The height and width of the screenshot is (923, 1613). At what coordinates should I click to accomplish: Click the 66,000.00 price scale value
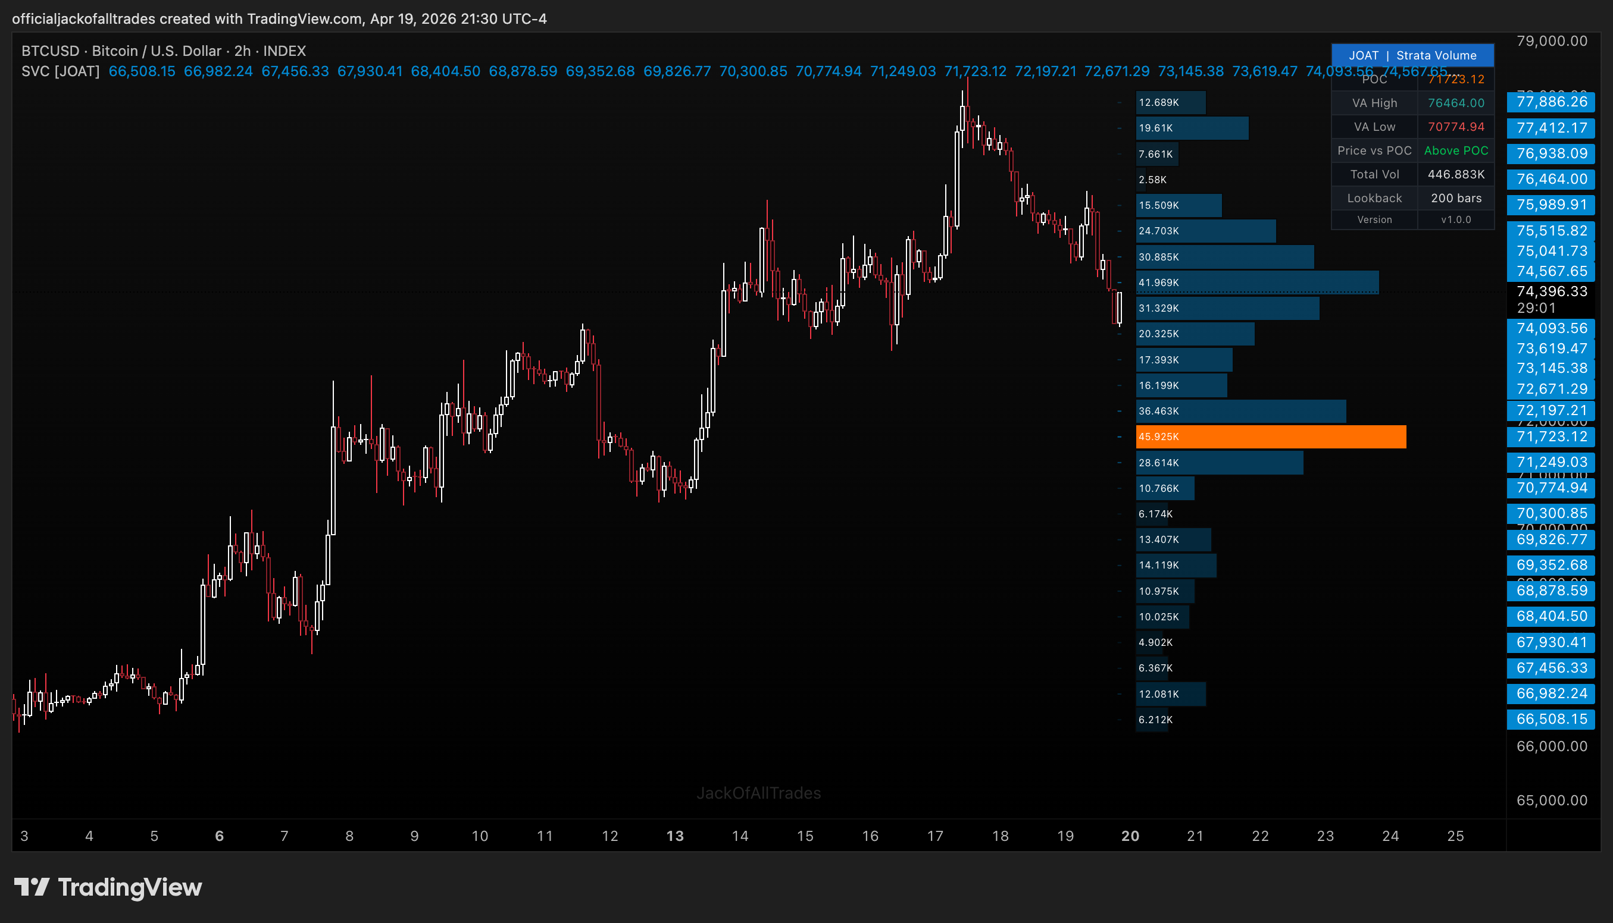[x=1552, y=746]
